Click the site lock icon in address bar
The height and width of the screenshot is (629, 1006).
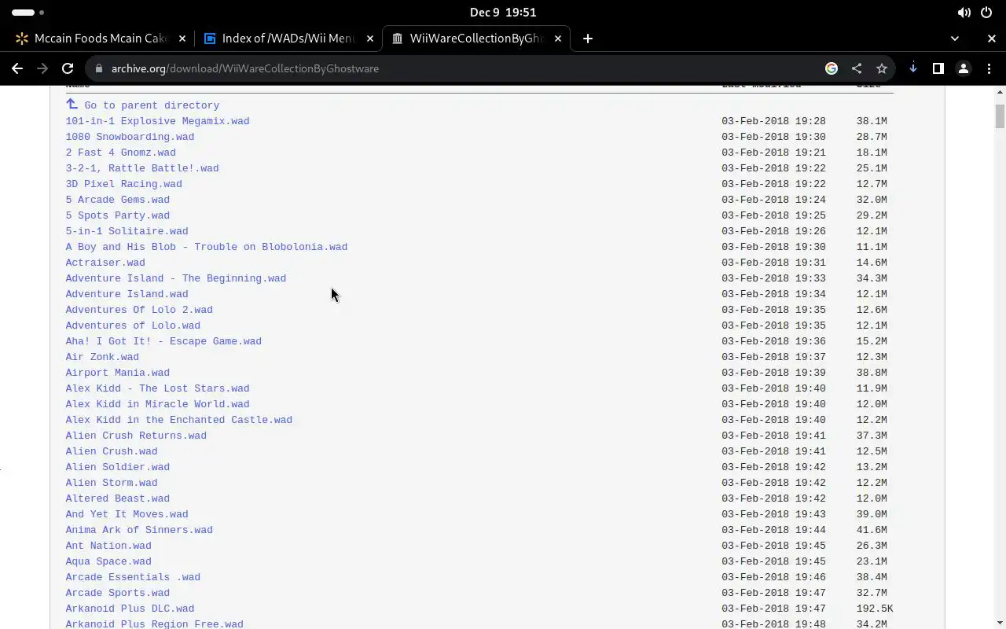[99, 68]
